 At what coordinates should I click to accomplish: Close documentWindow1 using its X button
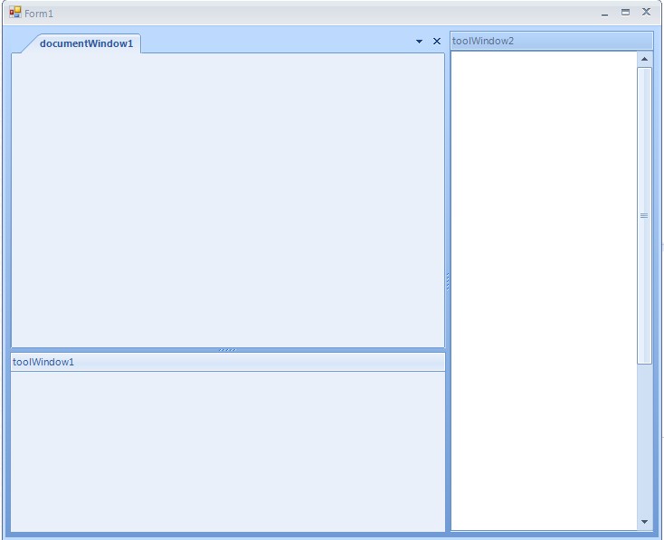point(437,41)
